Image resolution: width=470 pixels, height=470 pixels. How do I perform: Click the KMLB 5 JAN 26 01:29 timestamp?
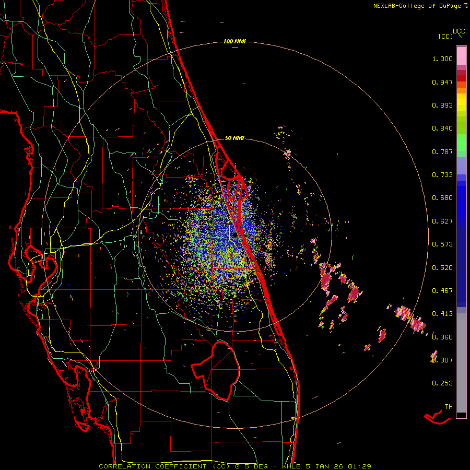(326, 466)
